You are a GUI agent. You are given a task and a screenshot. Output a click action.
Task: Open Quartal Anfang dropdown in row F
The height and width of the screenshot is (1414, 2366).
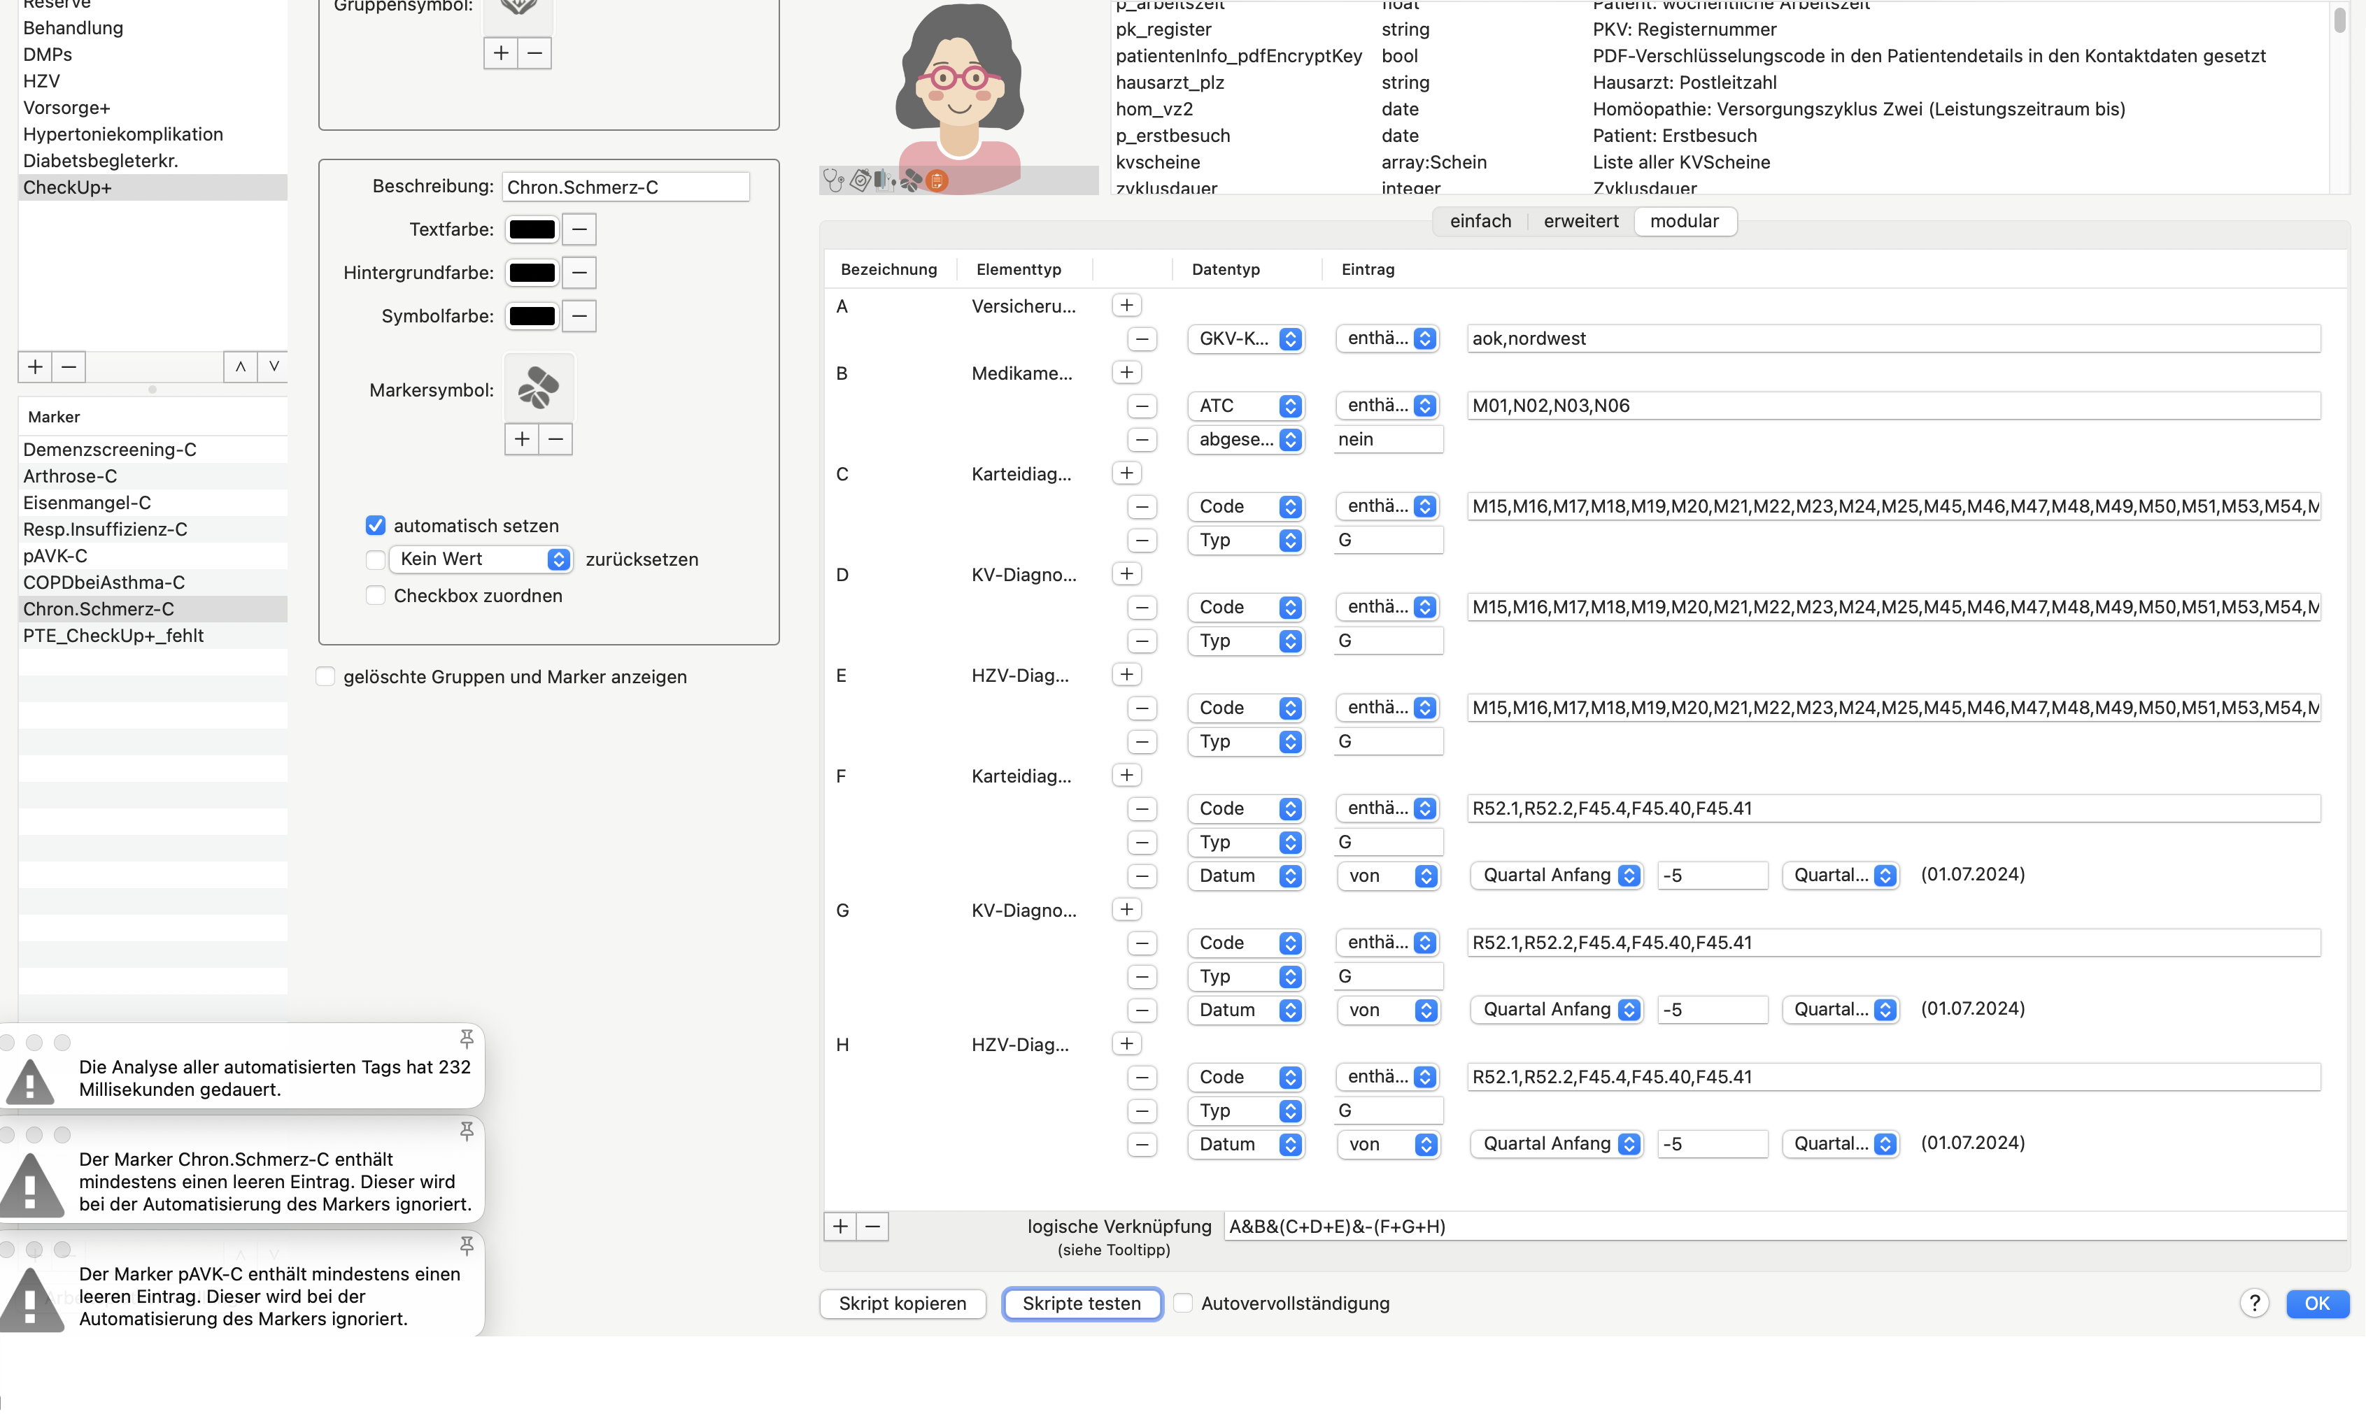1557,876
